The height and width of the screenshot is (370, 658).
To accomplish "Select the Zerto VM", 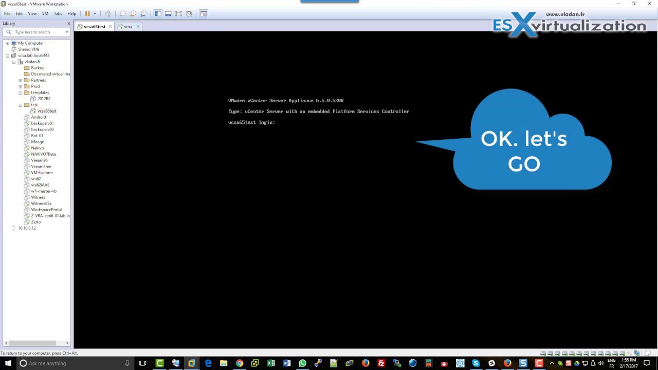I will tap(35, 222).
